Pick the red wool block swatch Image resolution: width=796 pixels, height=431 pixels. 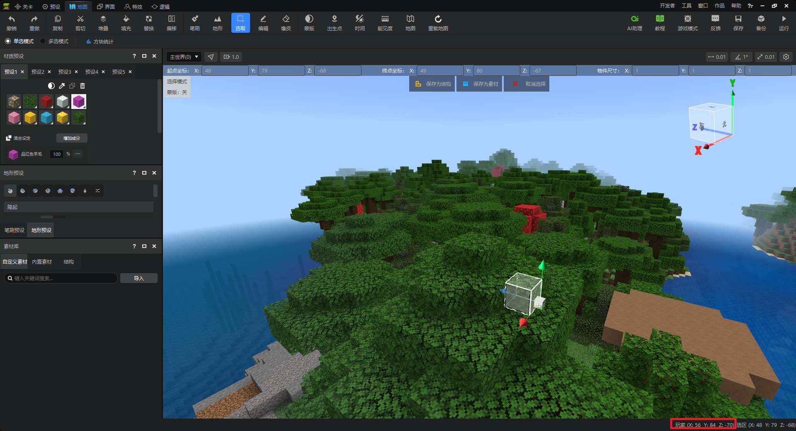[x=46, y=101]
